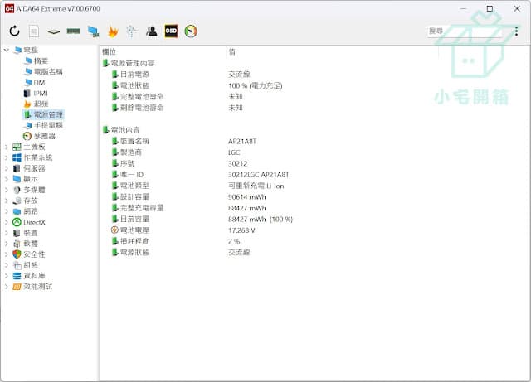Image resolution: width=531 pixels, height=382 pixels.
Task: Select 超頻 overclock tree item
Action: click(41, 104)
